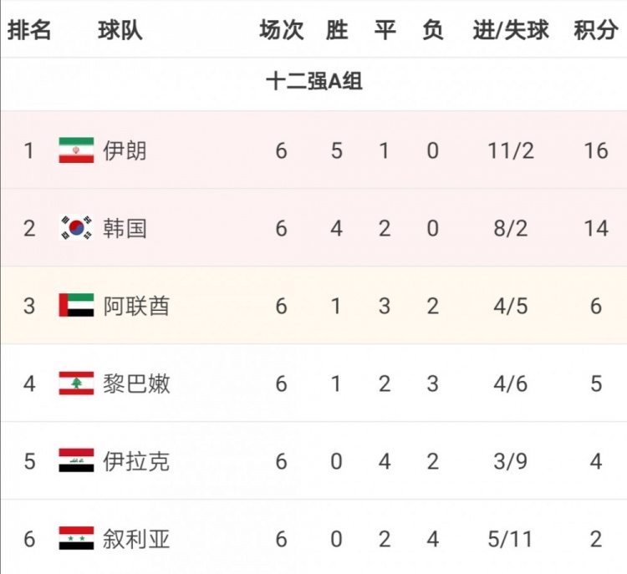Click the Lebanon flag icon
The image size is (627, 574).
coord(76,383)
